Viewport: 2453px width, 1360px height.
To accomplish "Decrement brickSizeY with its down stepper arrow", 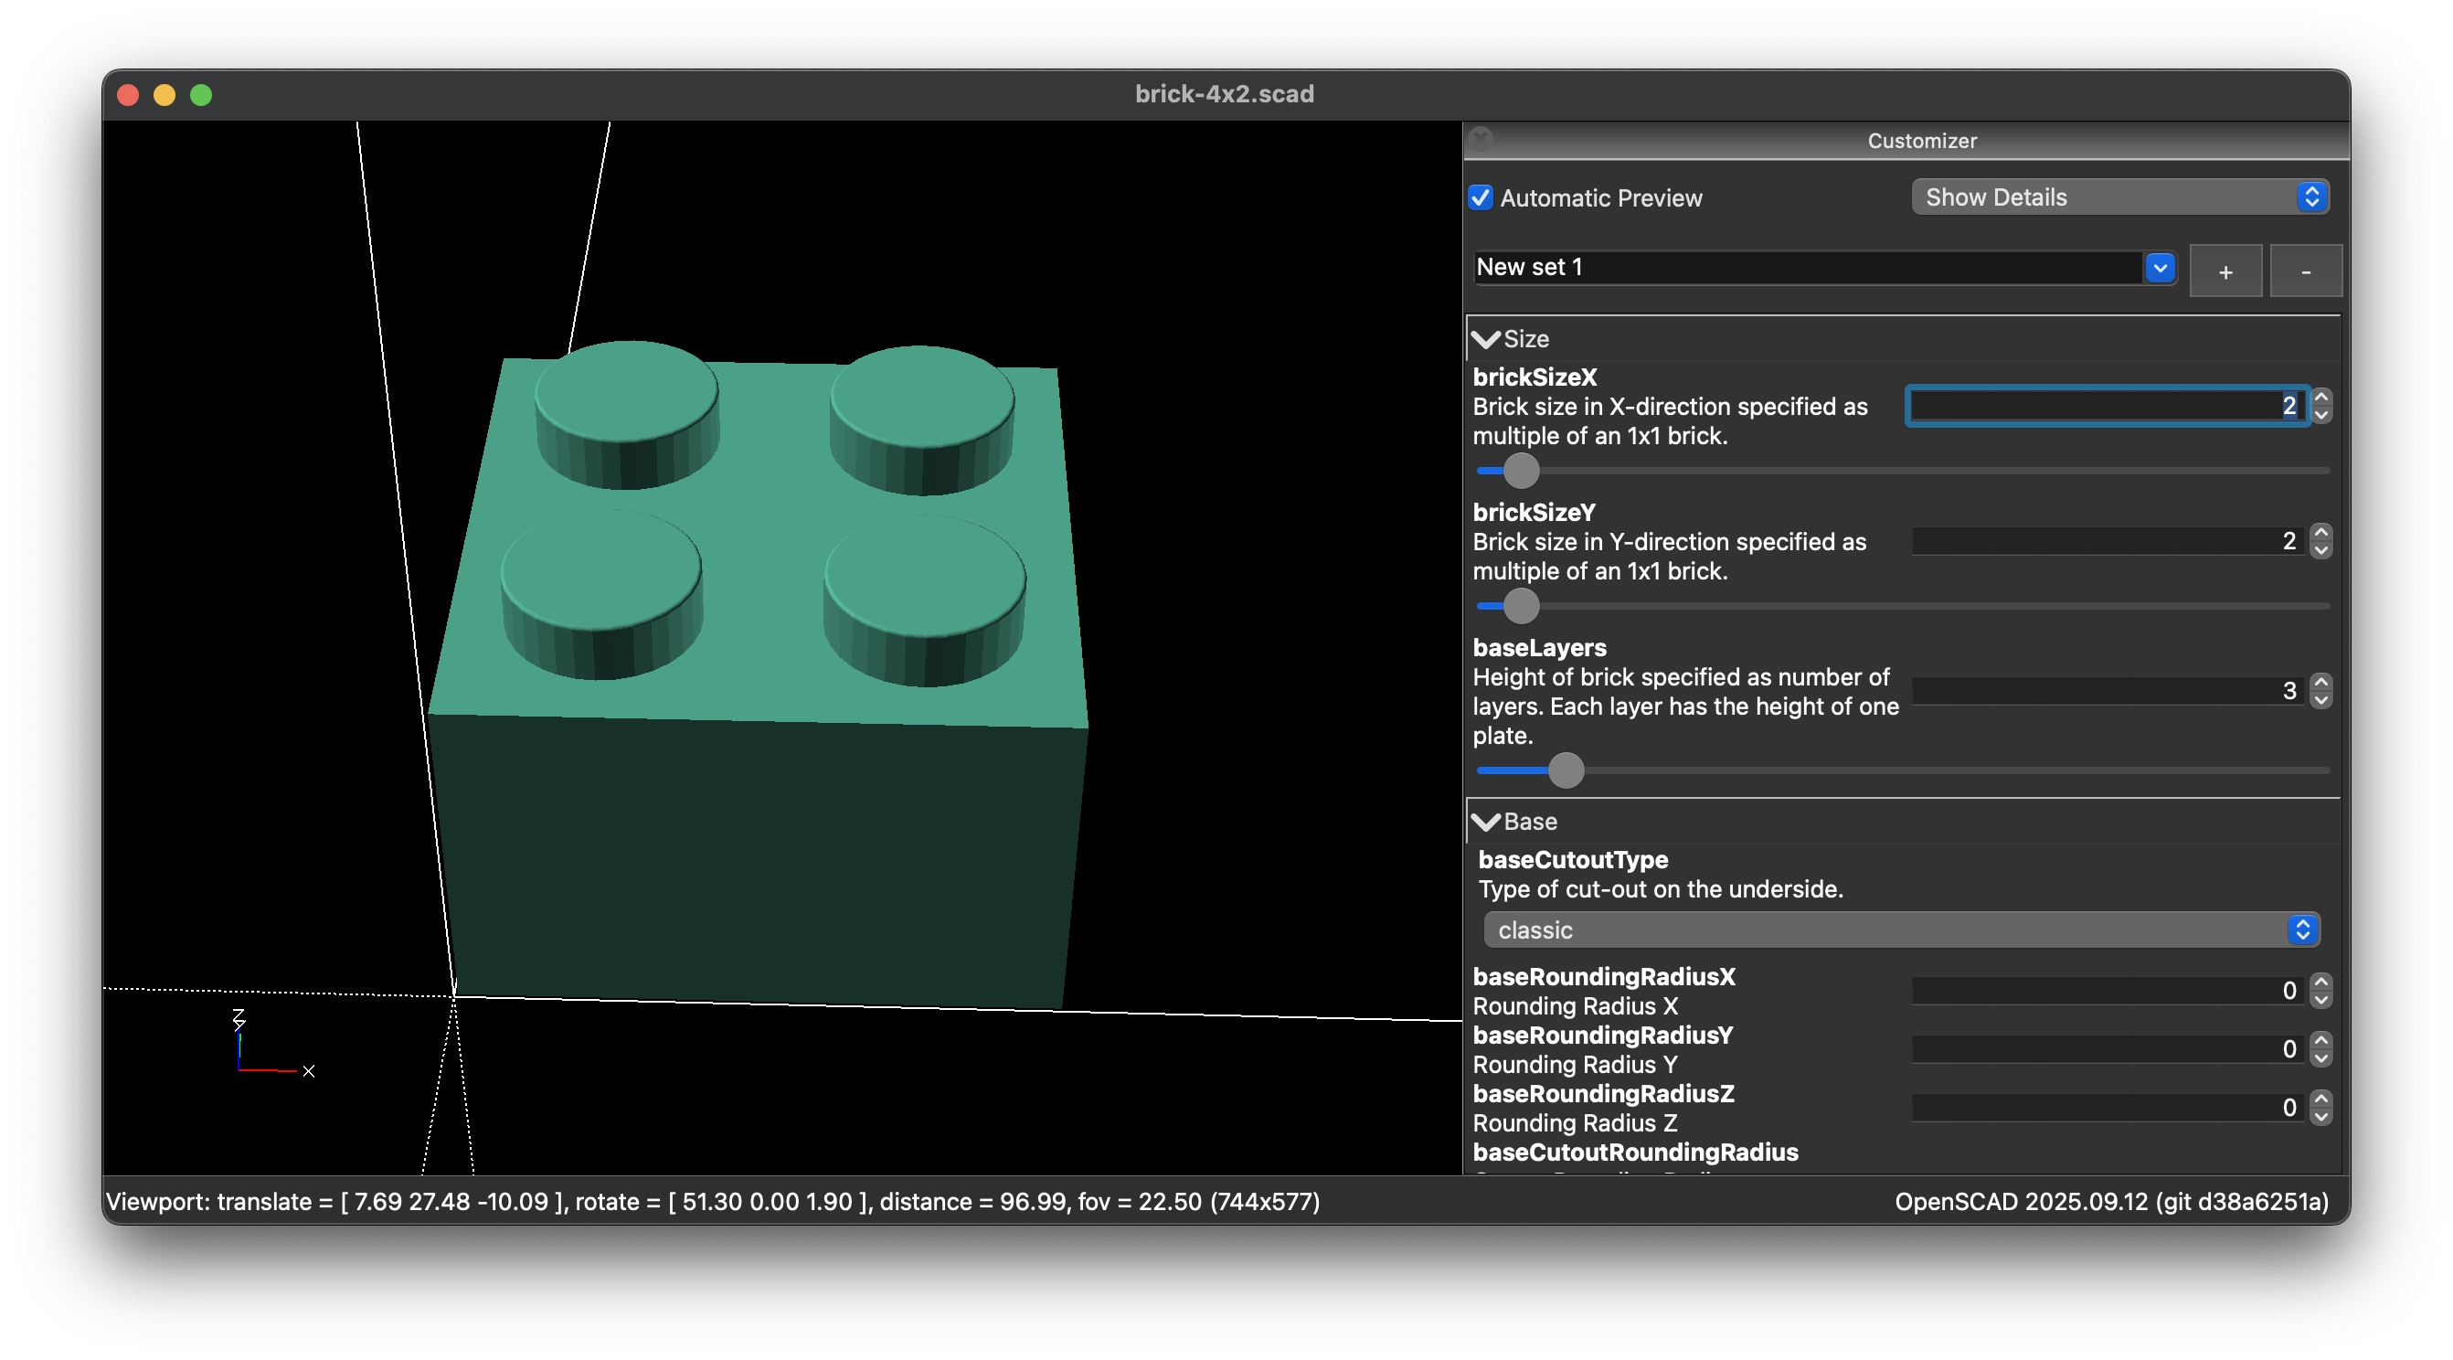I will coord(2320,549).
